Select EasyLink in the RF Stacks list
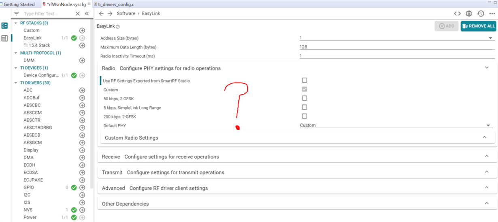This screenshot has width=498, height=222. coord(32,38)
